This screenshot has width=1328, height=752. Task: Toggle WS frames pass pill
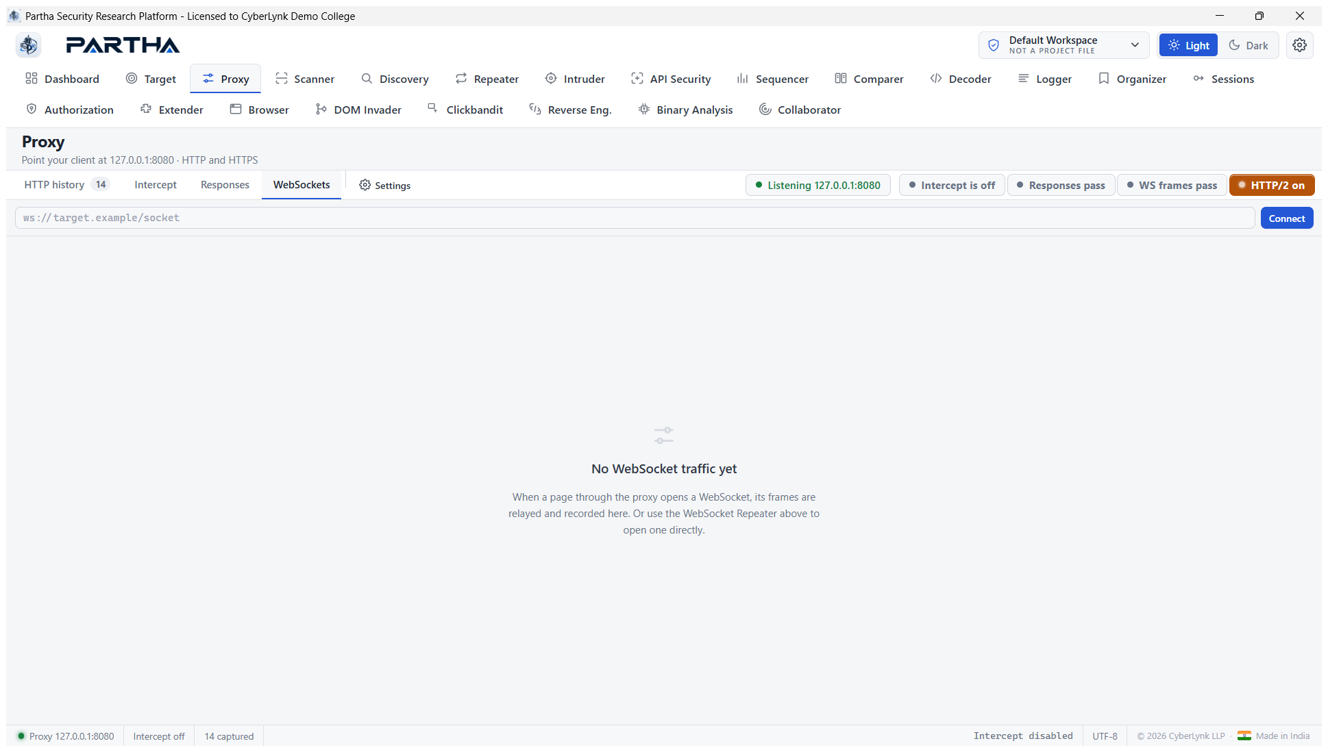pyautogui.click(x=1172, y=185)
